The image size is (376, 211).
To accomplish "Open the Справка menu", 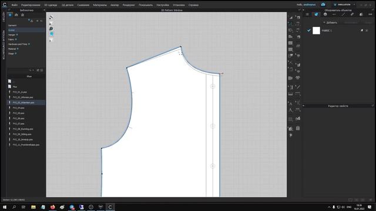I will click(193, 5).
